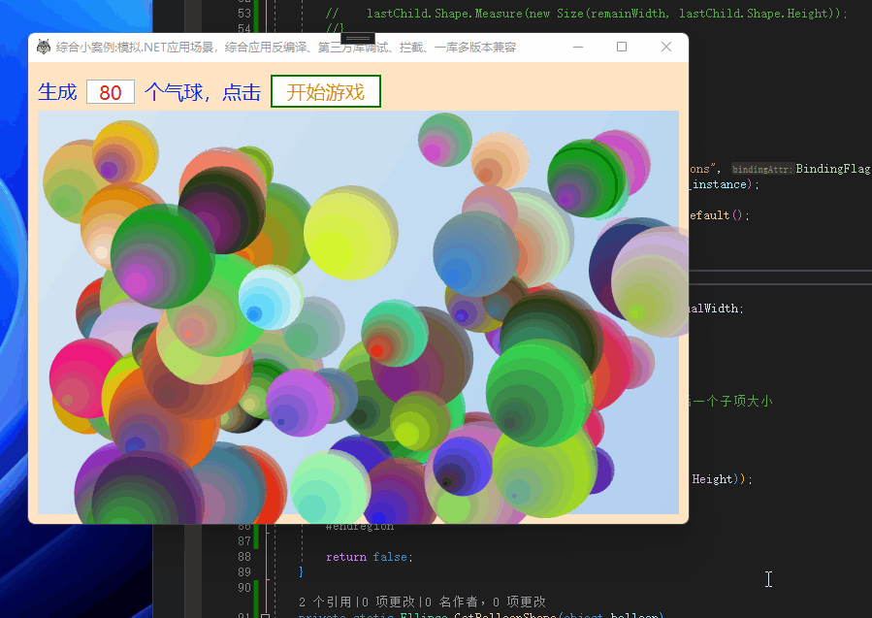Viewport: 872px width, 618px height.
Task: Click the window title text in title bar
Action: tap(286, 48)
